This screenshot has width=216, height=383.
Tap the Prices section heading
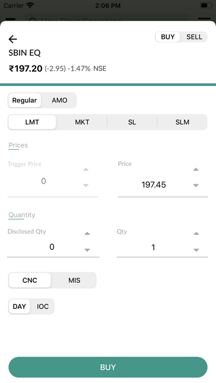click(18, 145)
